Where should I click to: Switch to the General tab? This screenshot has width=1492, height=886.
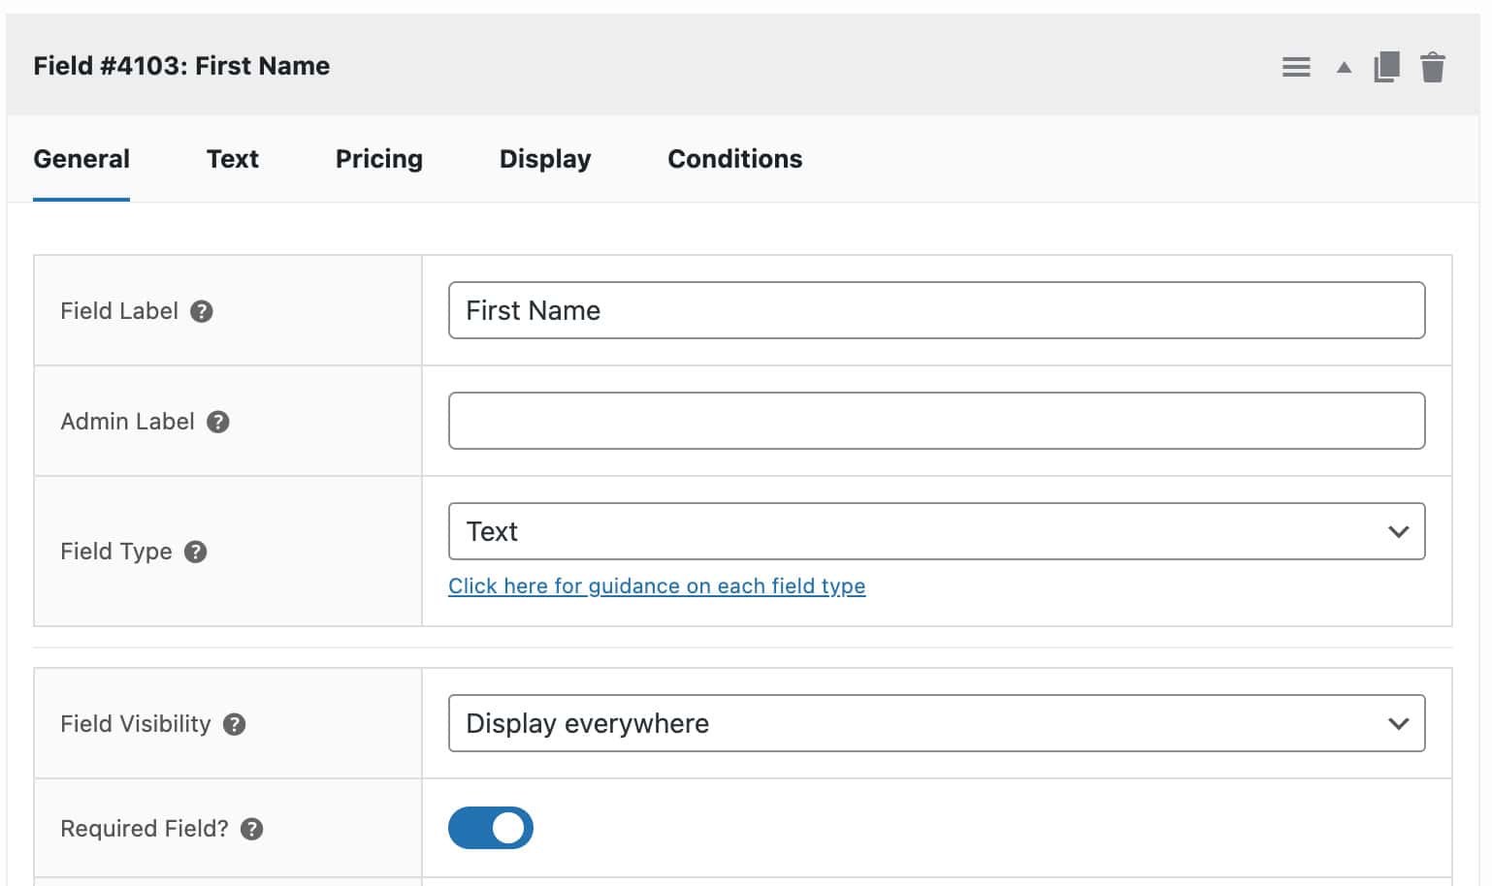pyautogui.click(x=81, y=159)
